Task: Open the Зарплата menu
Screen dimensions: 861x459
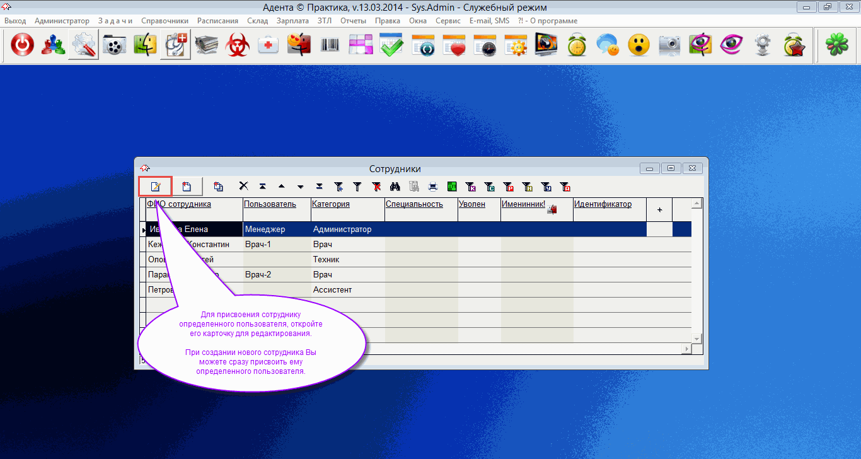Action: (x=292, y=21)
